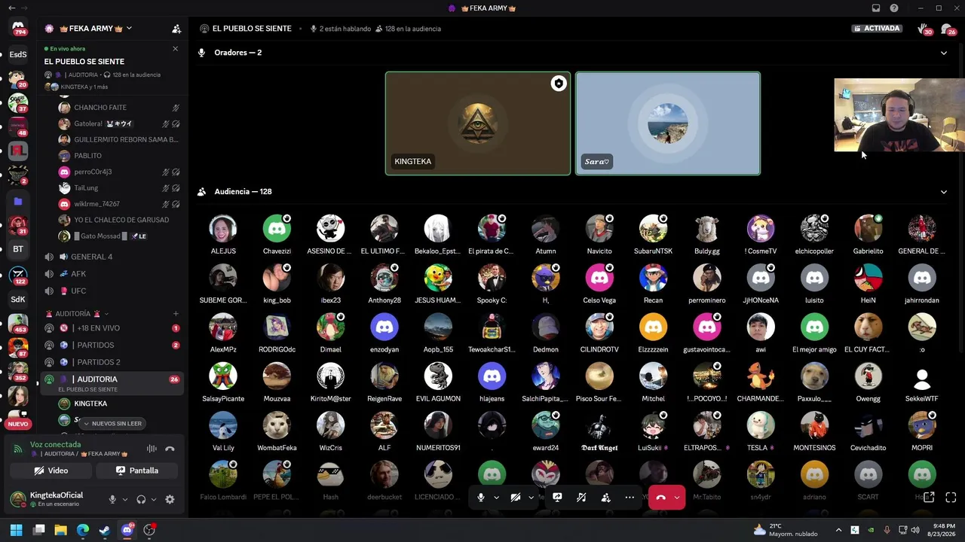Open camera options arrow in control bar
The width and height of the screenshot is (965, 542).
pyautogui.click(x=531, y=497)
